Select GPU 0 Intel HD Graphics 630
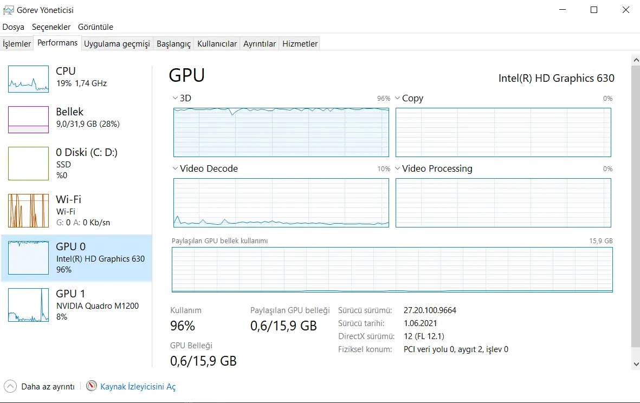The image size is (640, 403). [x=77, y=258]
